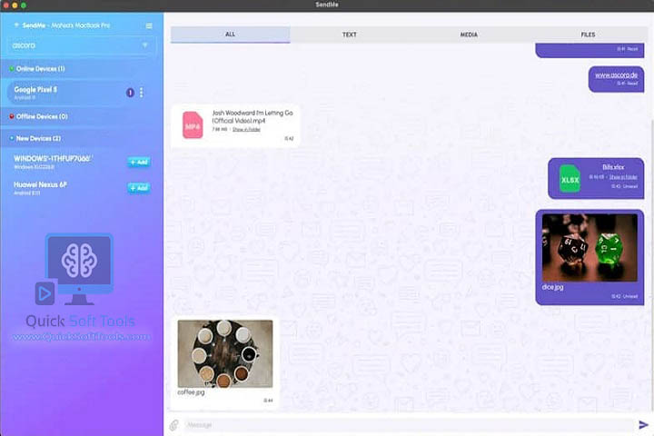This screenshot has width=654, height=436.
Task: Click the send message arrow icon
Action: pos(643,425)
